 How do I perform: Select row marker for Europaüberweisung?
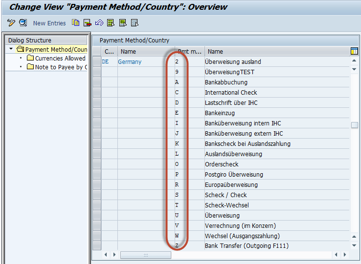(x=97, y=185)
